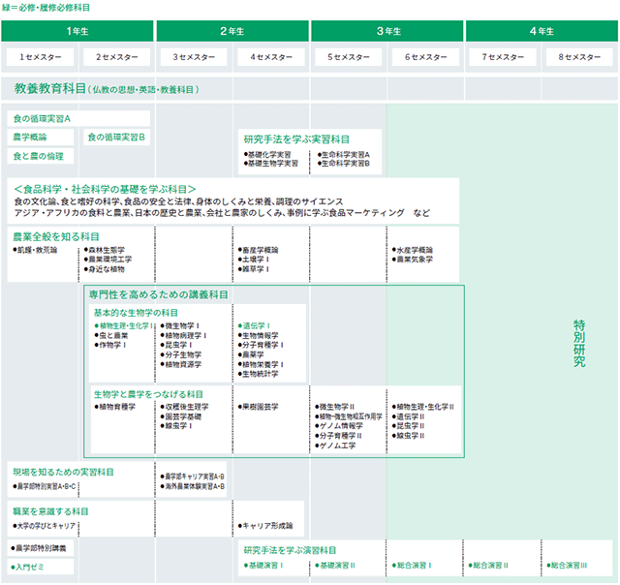Select the 1年生 header tab
Screen dimensions: 620x585
(x=77, y=31)
